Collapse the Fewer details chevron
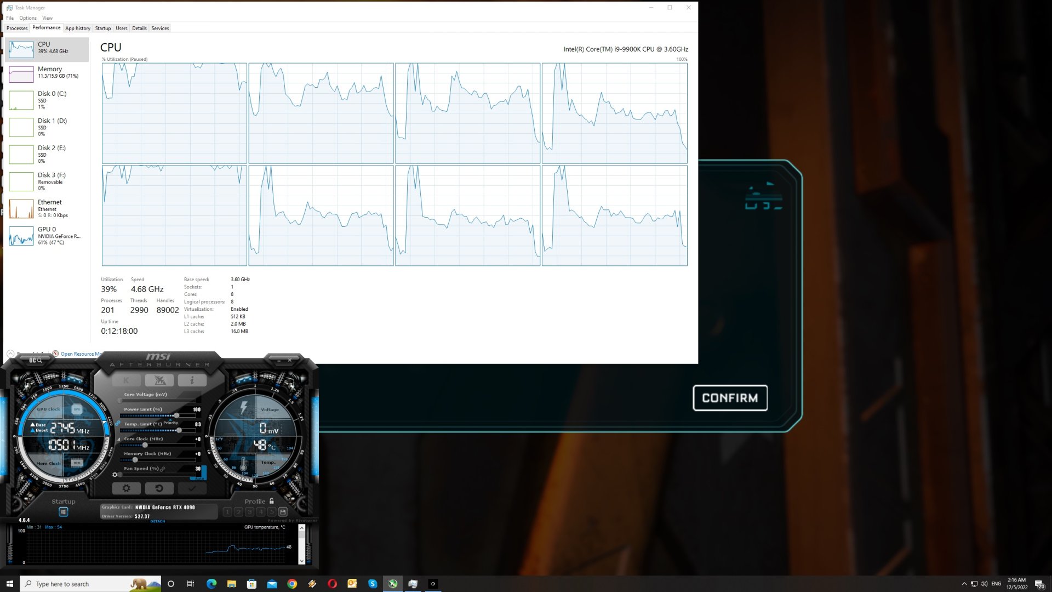This screenshot has width=1052, height=592. coord(10,354)
